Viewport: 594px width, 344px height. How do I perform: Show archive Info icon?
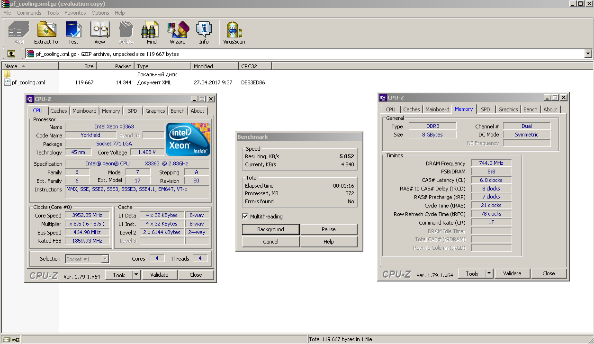[x=204, y=32]
